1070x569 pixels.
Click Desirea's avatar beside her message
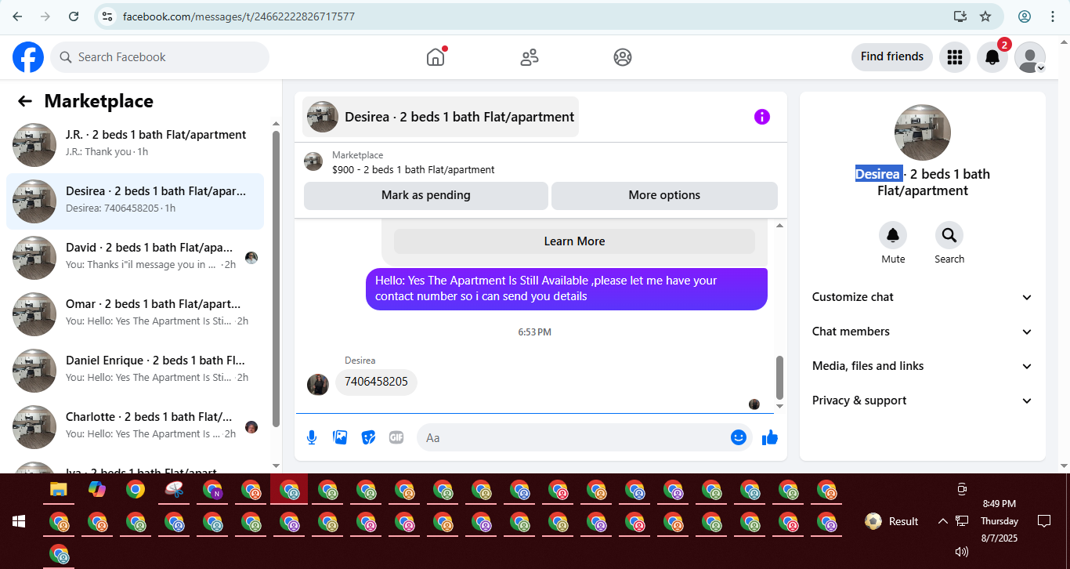click(318, 384)
